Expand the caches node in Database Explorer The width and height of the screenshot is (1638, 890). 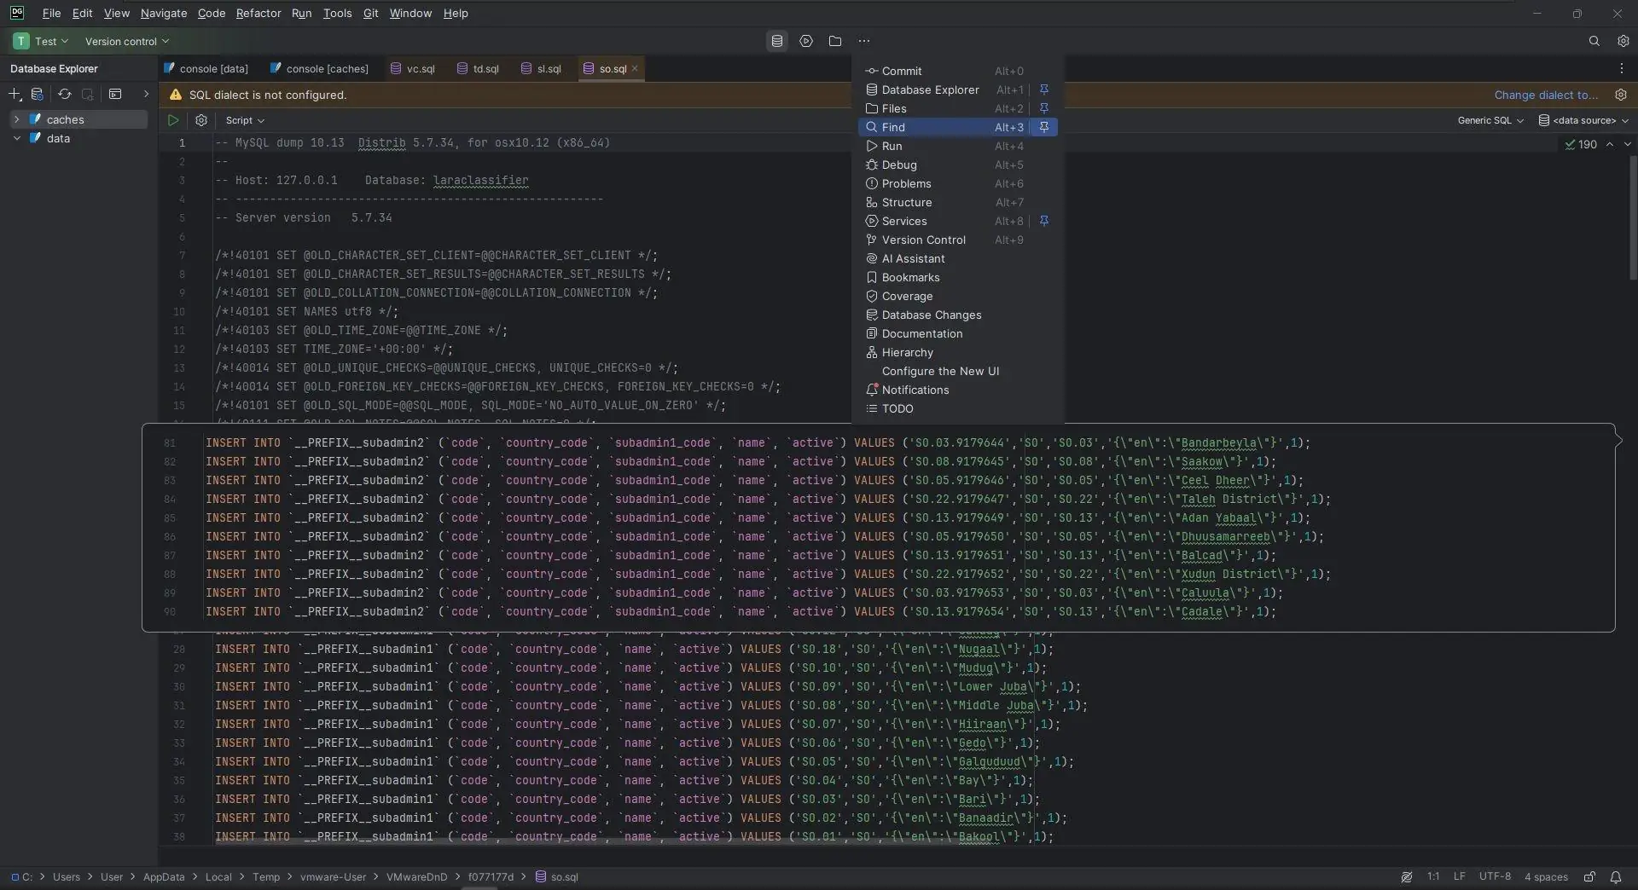pos(16,119)
